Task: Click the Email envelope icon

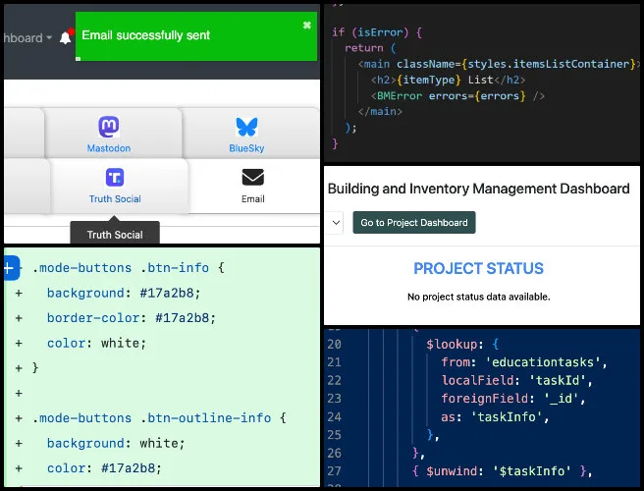Action: [253, 178]
